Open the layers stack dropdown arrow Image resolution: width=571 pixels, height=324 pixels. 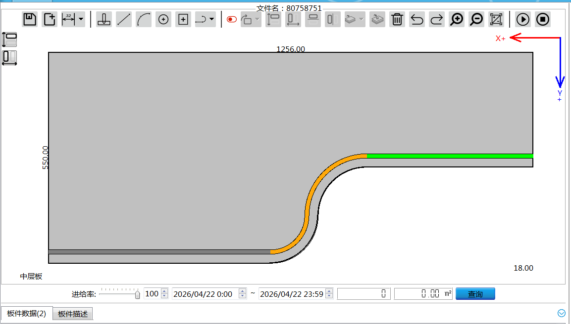click(x=361, y=19)
